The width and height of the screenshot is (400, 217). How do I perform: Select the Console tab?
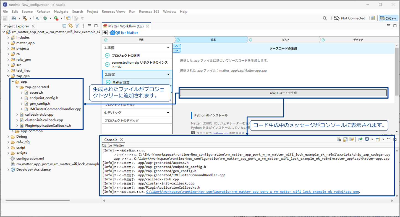(x=111, y=140)
